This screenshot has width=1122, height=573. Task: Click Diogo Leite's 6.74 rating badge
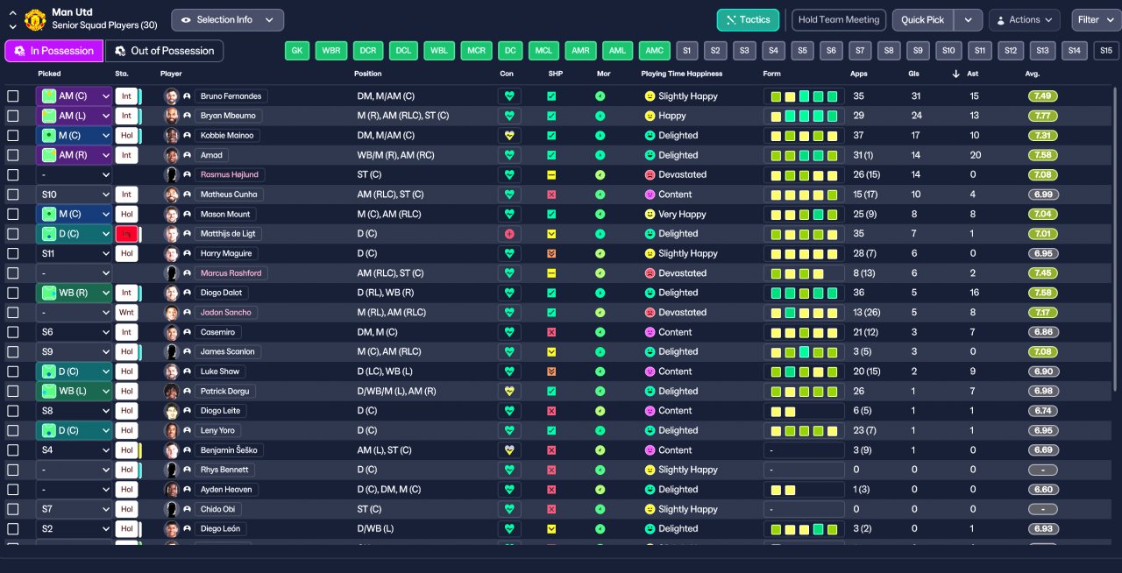click(1043, 411)
